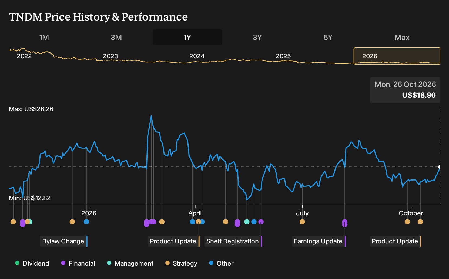Screen dimensions: 449x279
Task: Open the Shelf Registration event label
Action: (233, 241)
